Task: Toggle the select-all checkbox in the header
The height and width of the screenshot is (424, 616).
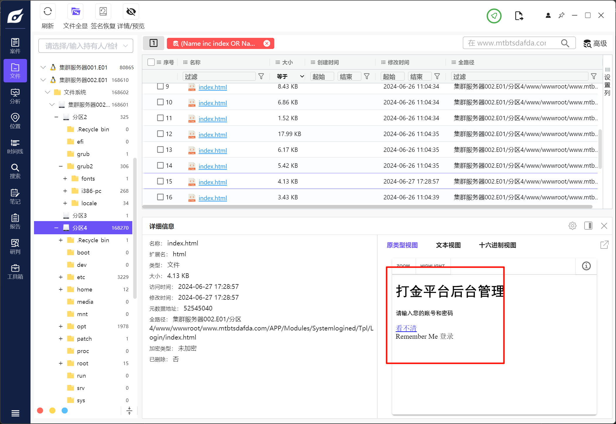Action: tap(151, 62)
